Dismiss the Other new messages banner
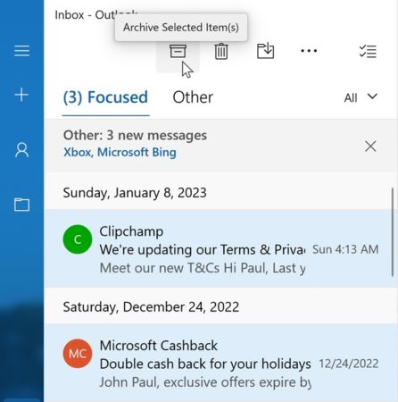This screenshot has height=402, width=398. pyautogui.click(x=370, y=147)
